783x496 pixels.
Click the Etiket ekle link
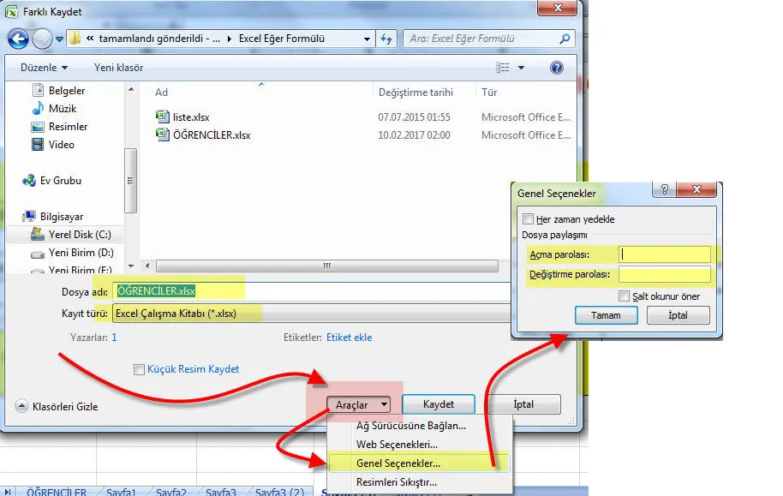click(x=349, y=338)
